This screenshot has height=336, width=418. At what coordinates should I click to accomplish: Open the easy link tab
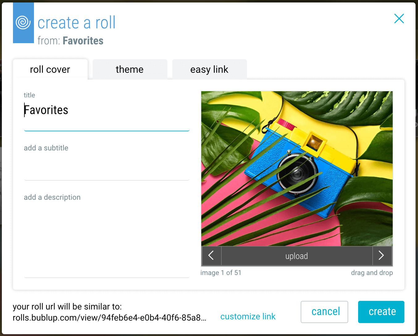click(x=209, y=69)
